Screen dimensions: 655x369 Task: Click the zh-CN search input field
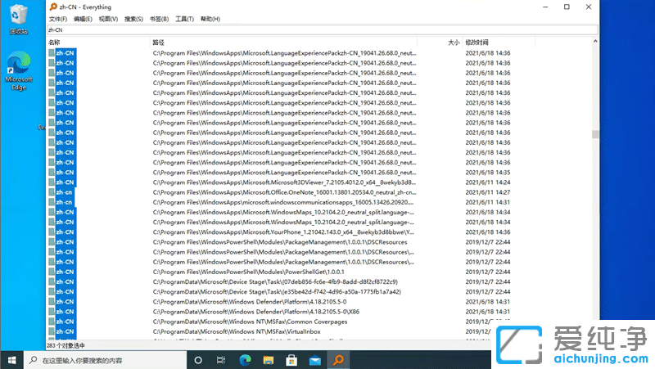pos(322,30)
